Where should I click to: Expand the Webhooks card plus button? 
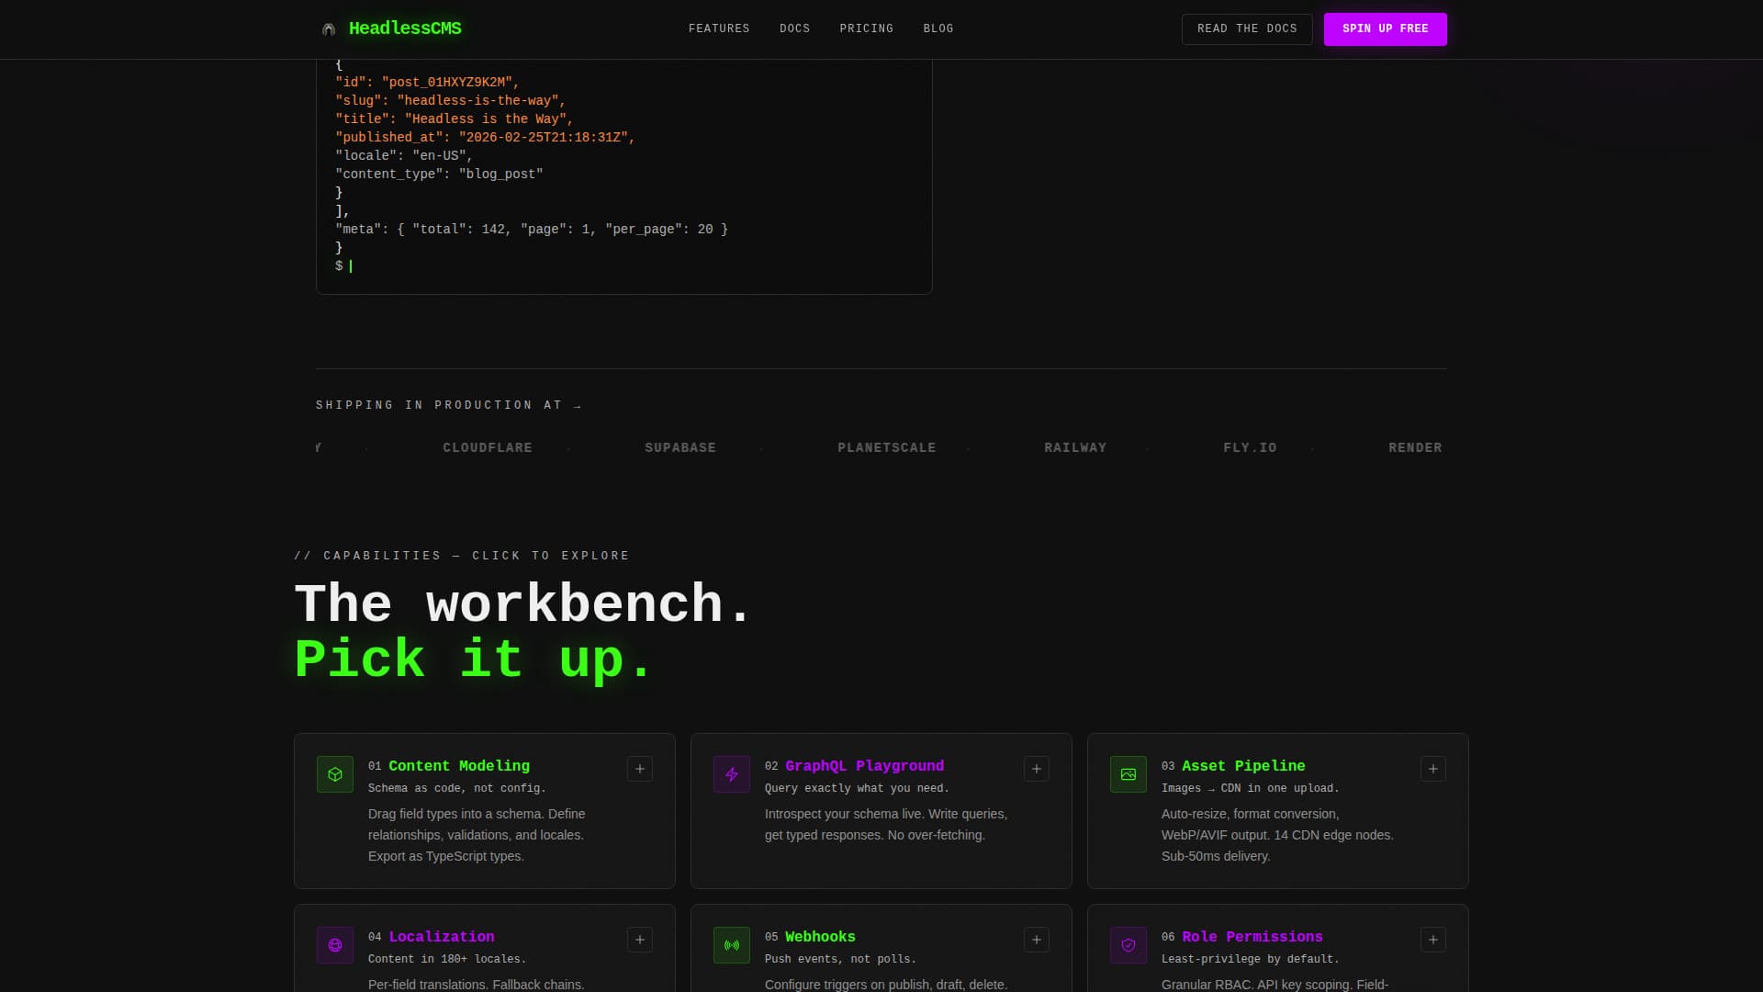point(1037,940)
